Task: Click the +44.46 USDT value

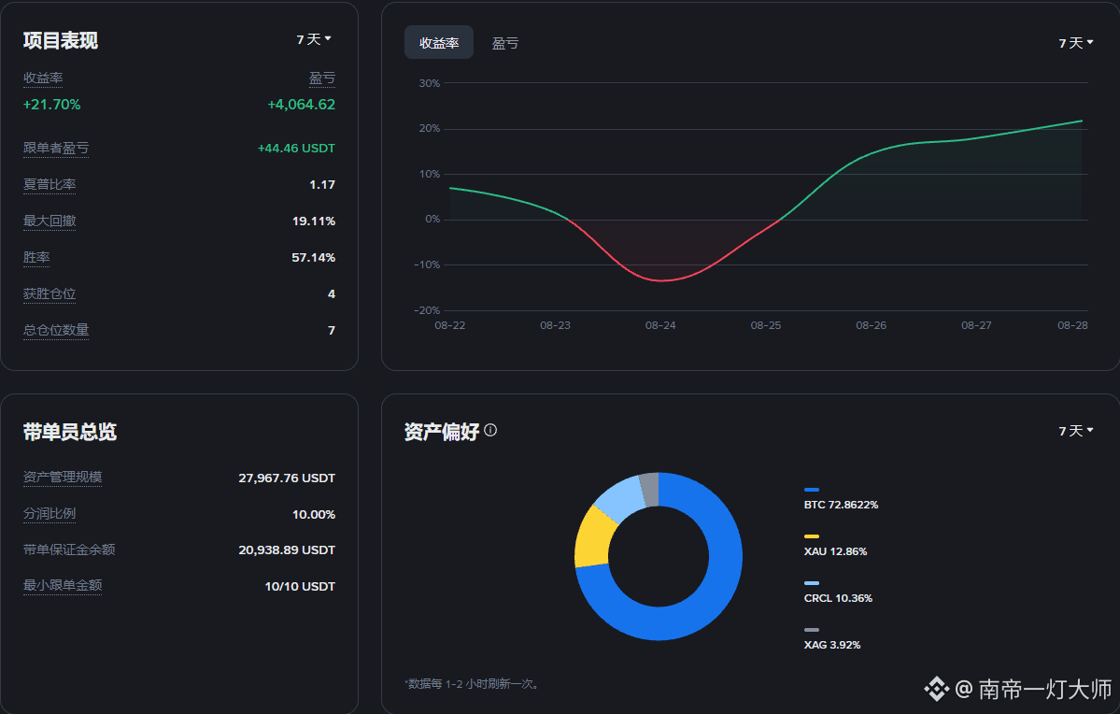Action: pos(296,148)
